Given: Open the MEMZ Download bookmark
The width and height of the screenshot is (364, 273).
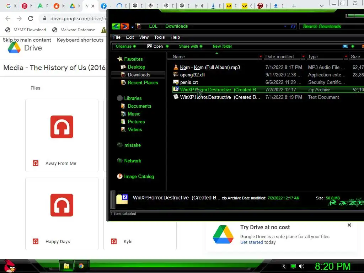Looking at the screenshot, I should [x=26, y=30].
